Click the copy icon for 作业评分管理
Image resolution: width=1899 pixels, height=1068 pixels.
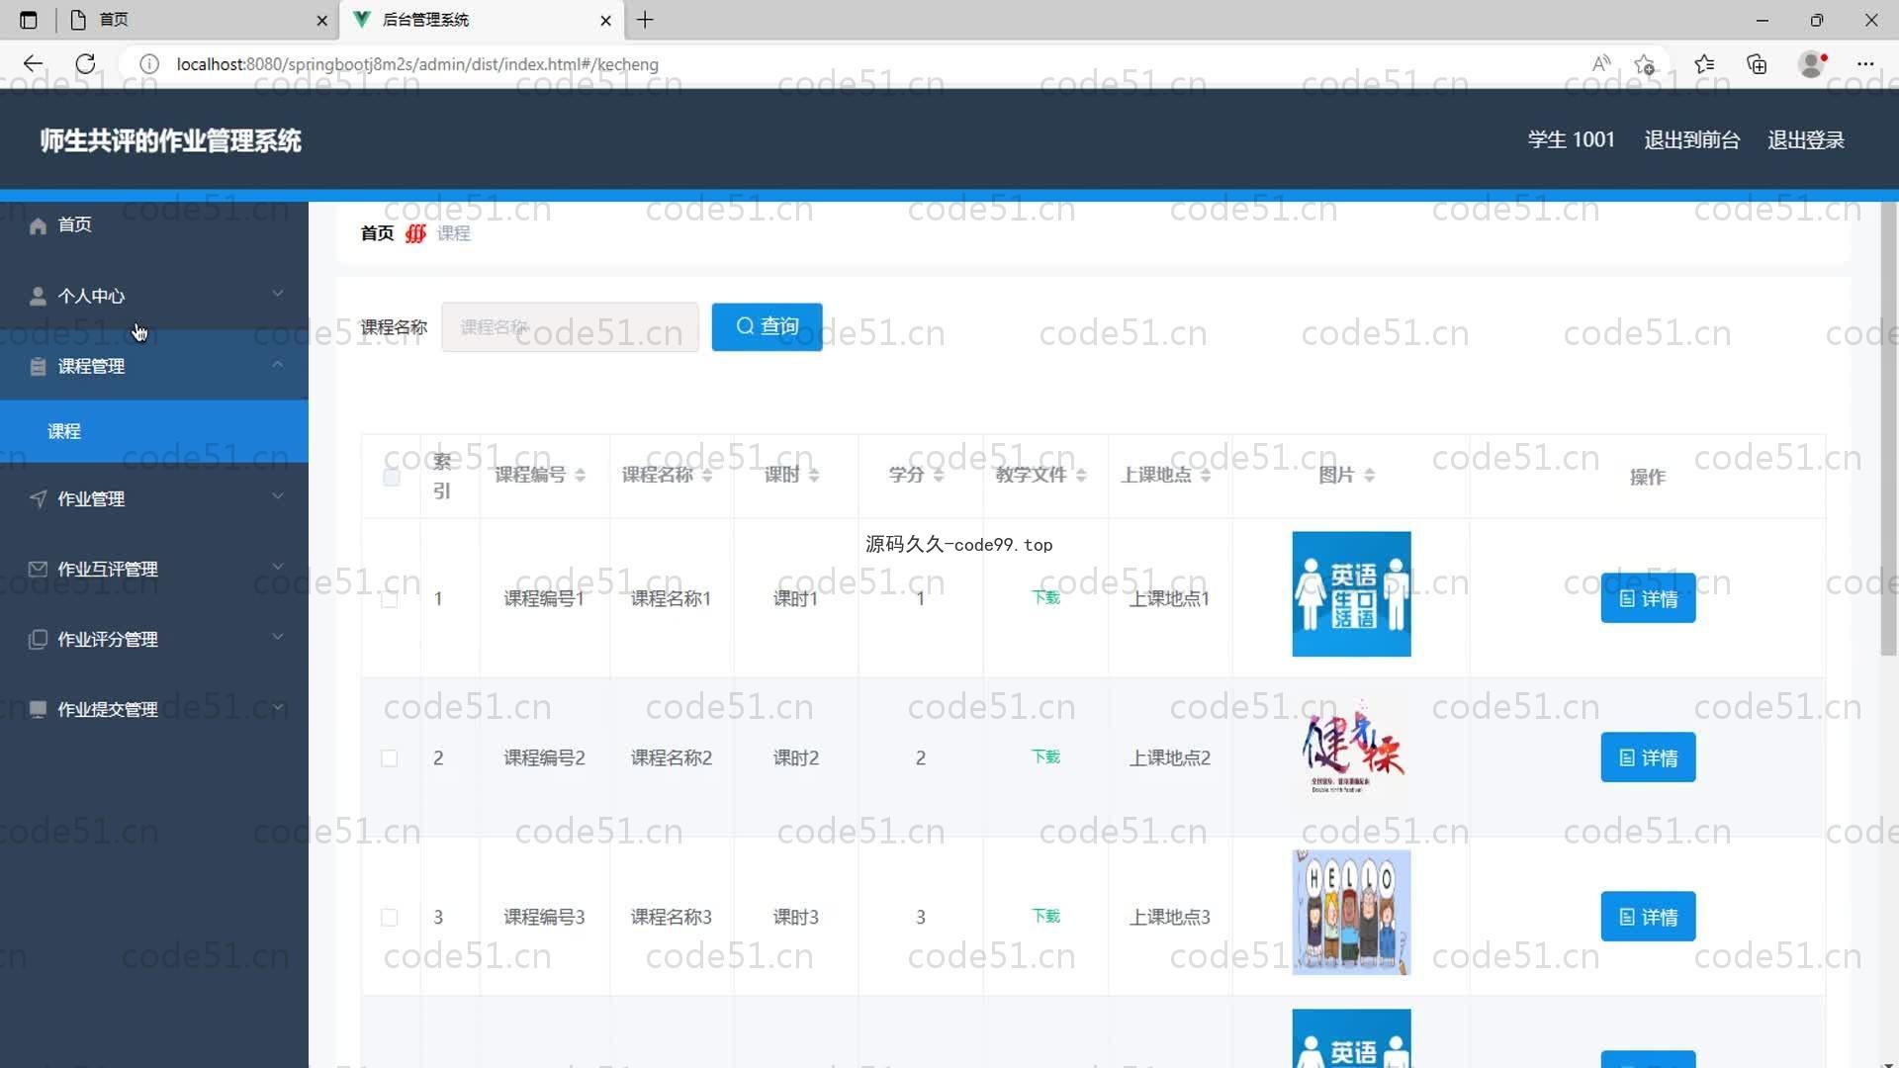coord(38,640)
